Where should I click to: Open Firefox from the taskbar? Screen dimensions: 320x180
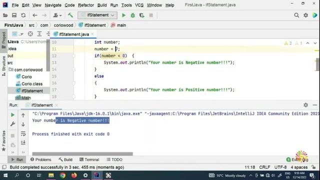coord(74,175)
